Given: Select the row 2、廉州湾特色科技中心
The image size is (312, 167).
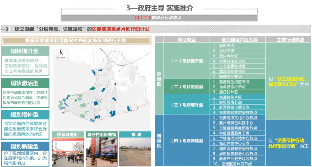Looking at the screenshot, I should pyautogui.click(x=237, y=123).
